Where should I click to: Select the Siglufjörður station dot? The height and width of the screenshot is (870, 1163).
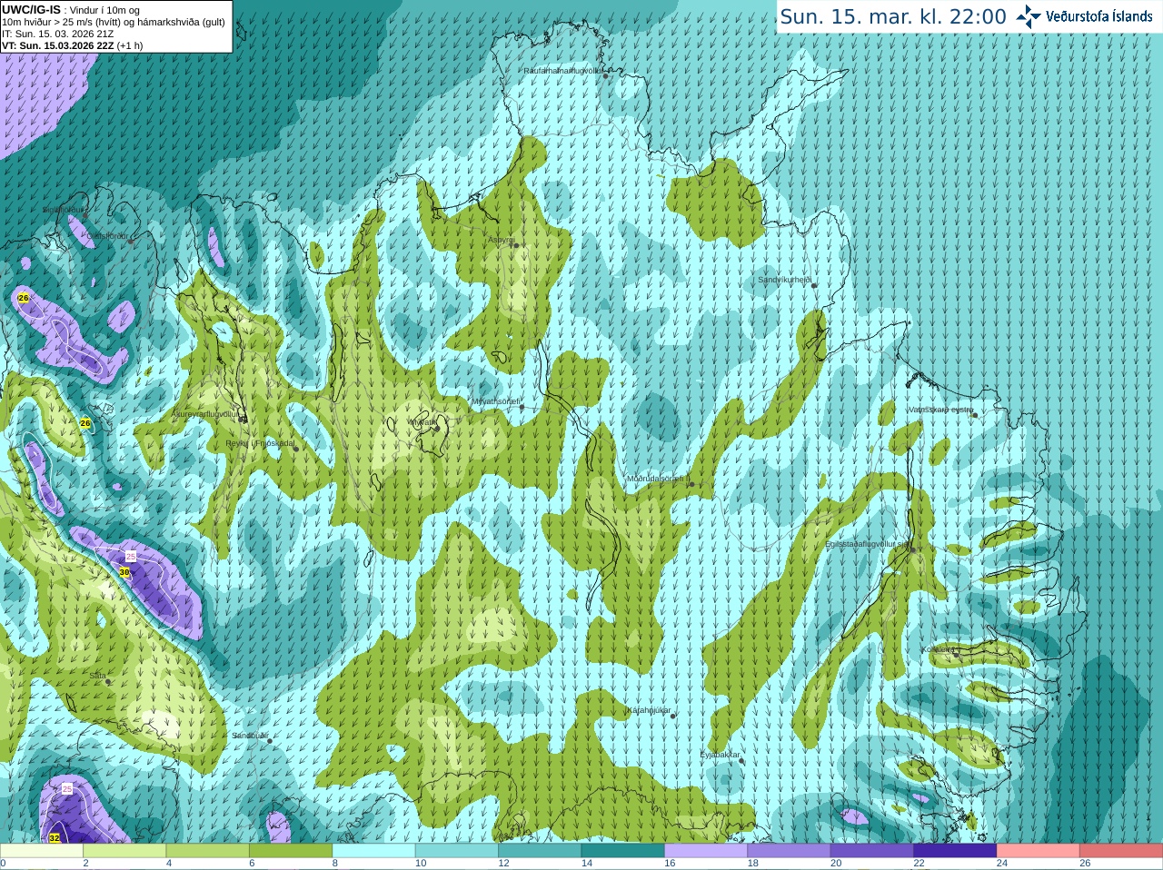point(86,214)
